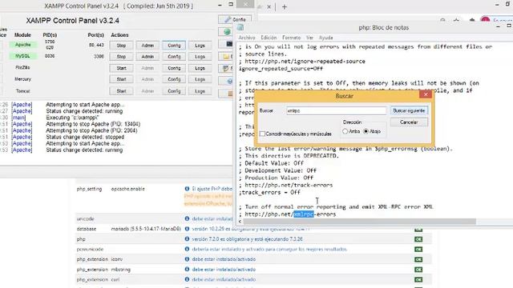
Task: Start the Tomcat module
Action: [x=121, y=91]
